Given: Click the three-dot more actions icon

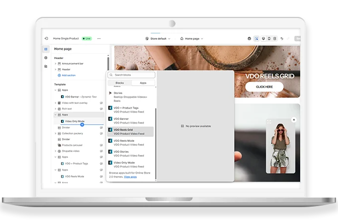Looking at the screenshot, I should click(99, 38).
